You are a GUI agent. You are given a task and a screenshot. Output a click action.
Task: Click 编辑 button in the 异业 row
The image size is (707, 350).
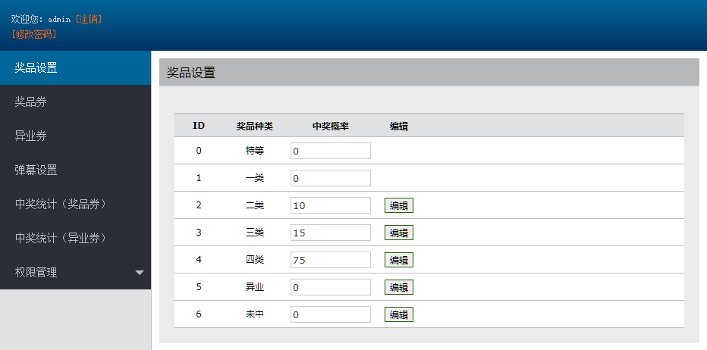click(399, 287)
